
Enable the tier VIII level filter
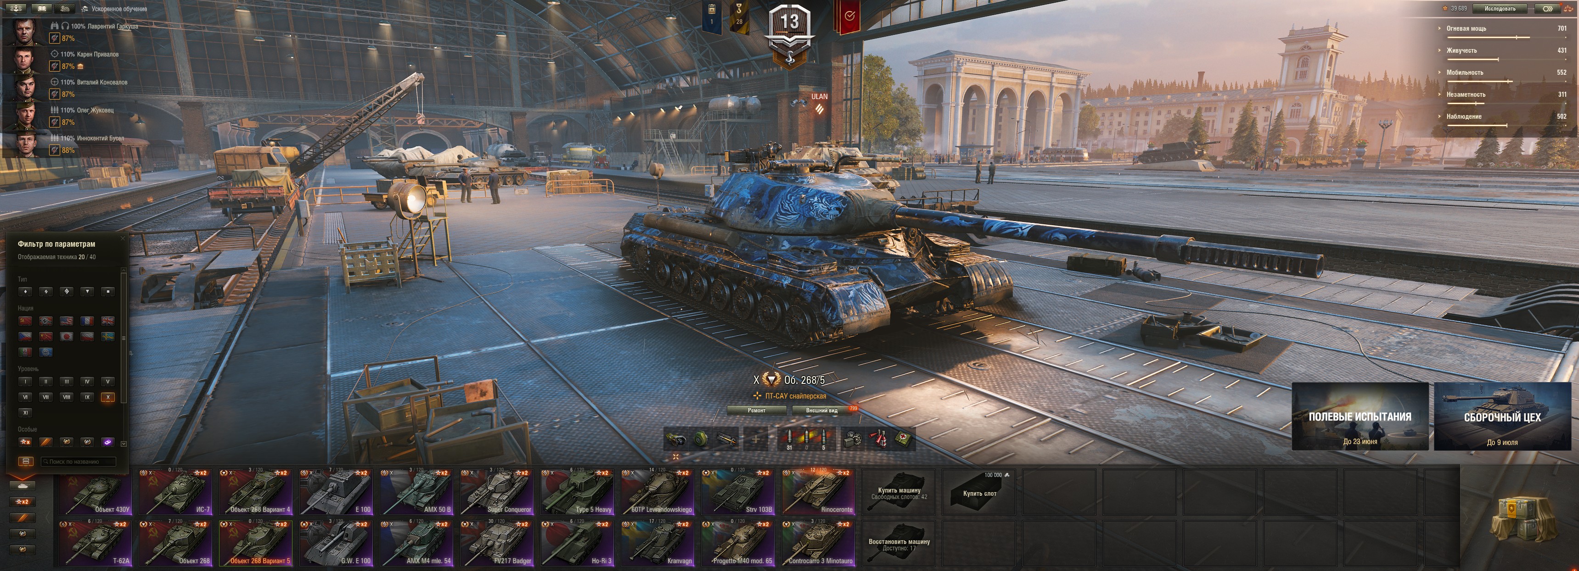67,397
